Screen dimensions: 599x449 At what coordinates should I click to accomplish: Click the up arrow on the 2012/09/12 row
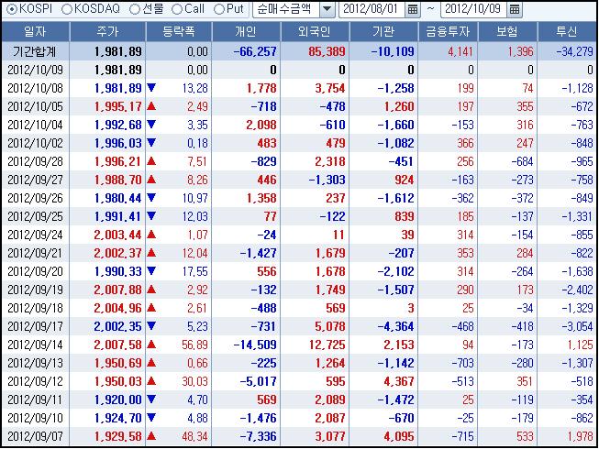coord(151,380)
